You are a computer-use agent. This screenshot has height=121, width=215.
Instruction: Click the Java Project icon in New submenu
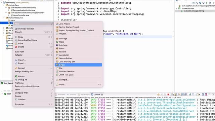[x=57, y=24]
